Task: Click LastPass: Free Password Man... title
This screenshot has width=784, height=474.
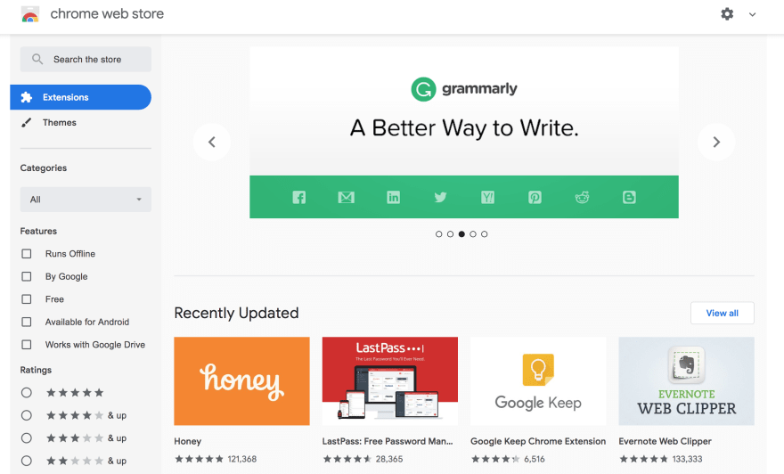Action: pyautogui.click(x=388, y=441)
